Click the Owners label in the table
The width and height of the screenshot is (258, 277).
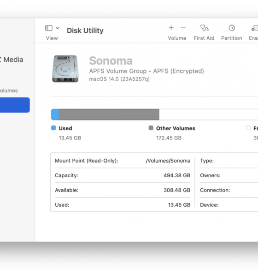[210, 175]
